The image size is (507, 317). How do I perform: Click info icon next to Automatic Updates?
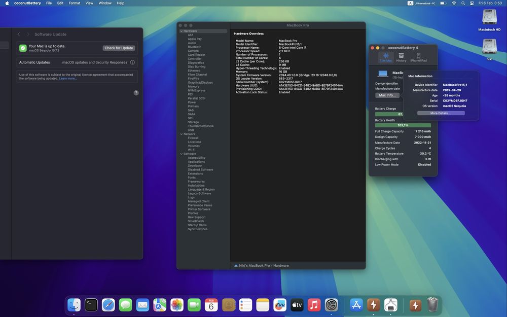tap(132, 62)
